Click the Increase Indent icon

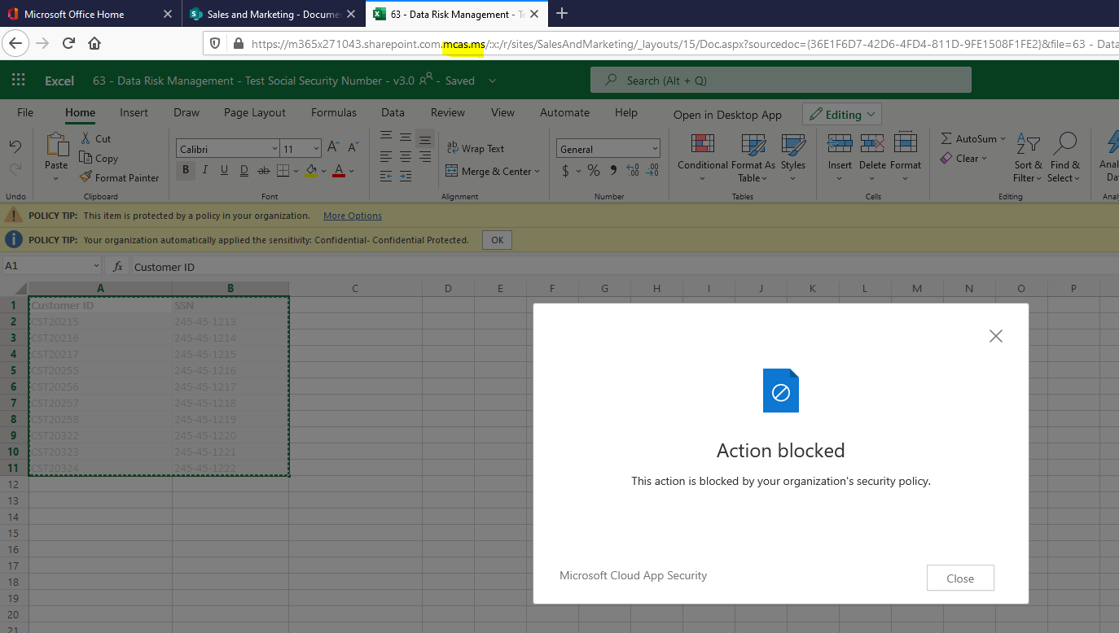[x=406, y=176]
